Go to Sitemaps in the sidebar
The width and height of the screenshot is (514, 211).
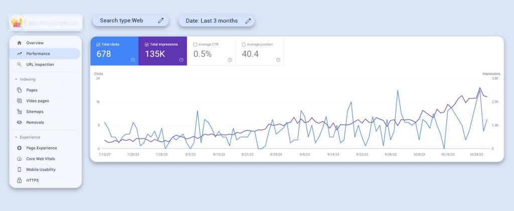pyautogui.click(x=35, y=112)
